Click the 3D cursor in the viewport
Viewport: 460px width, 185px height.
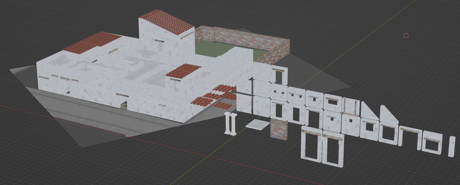[x=406, y=35]
